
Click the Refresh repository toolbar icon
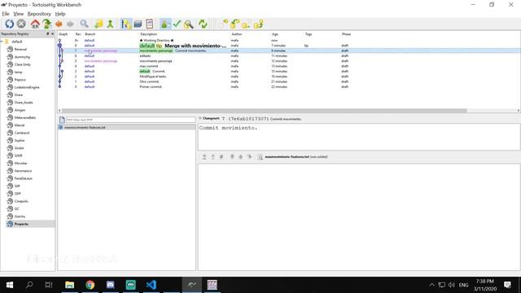click(x=9, y=24)
